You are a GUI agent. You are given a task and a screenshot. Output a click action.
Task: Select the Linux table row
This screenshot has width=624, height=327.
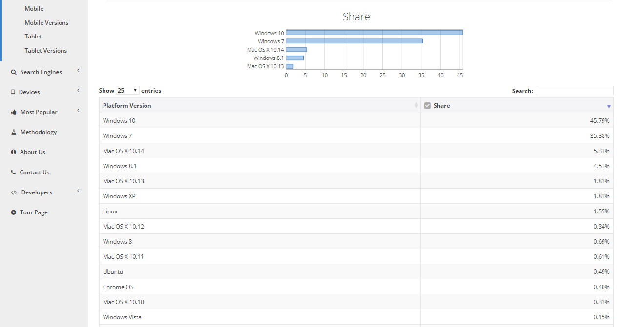(356, 212)
